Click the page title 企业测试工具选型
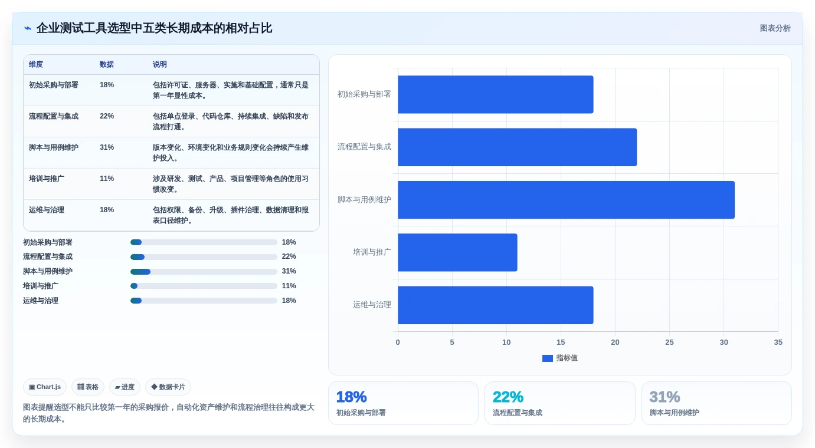 pos(154,28)
